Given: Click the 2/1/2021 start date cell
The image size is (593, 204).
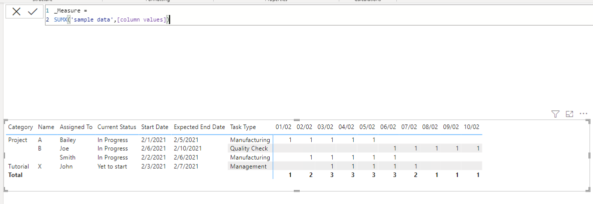Looking at the screenshot, I should (x=154, y=140).
